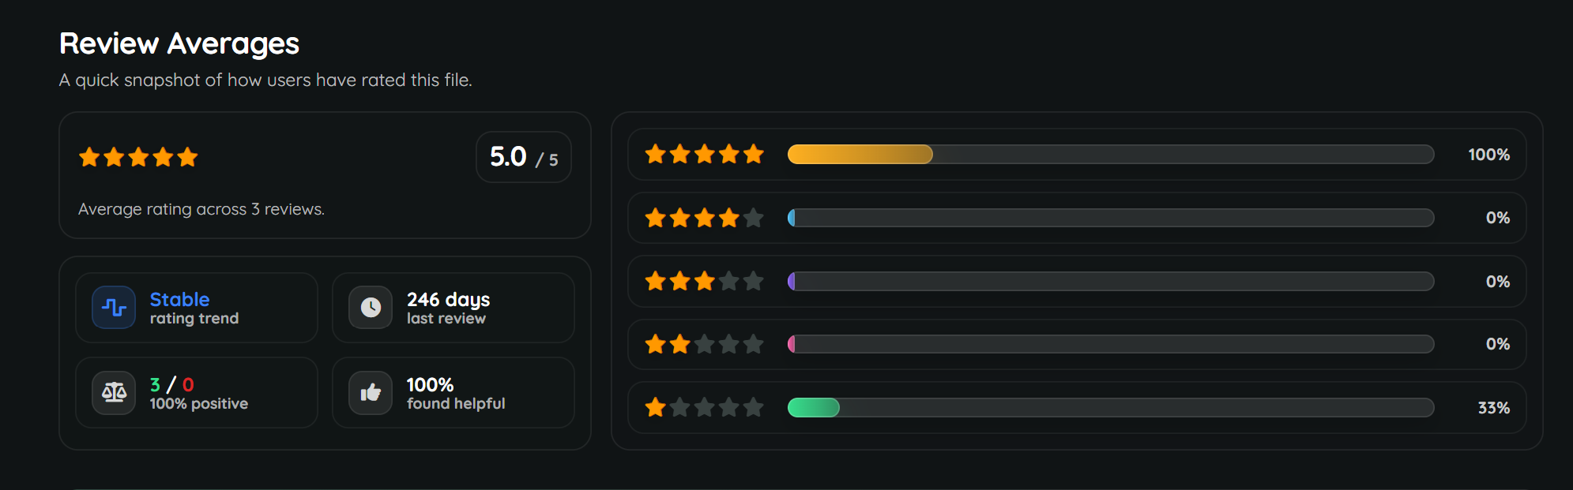Image resolution: width=1573 pixels, height=490 pixels.
Task: Click the five-star average rating stars
Action: (x=138, y=157)
